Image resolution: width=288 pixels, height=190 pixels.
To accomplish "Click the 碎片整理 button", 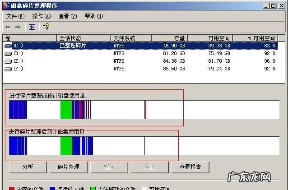I will coord(69,167).
